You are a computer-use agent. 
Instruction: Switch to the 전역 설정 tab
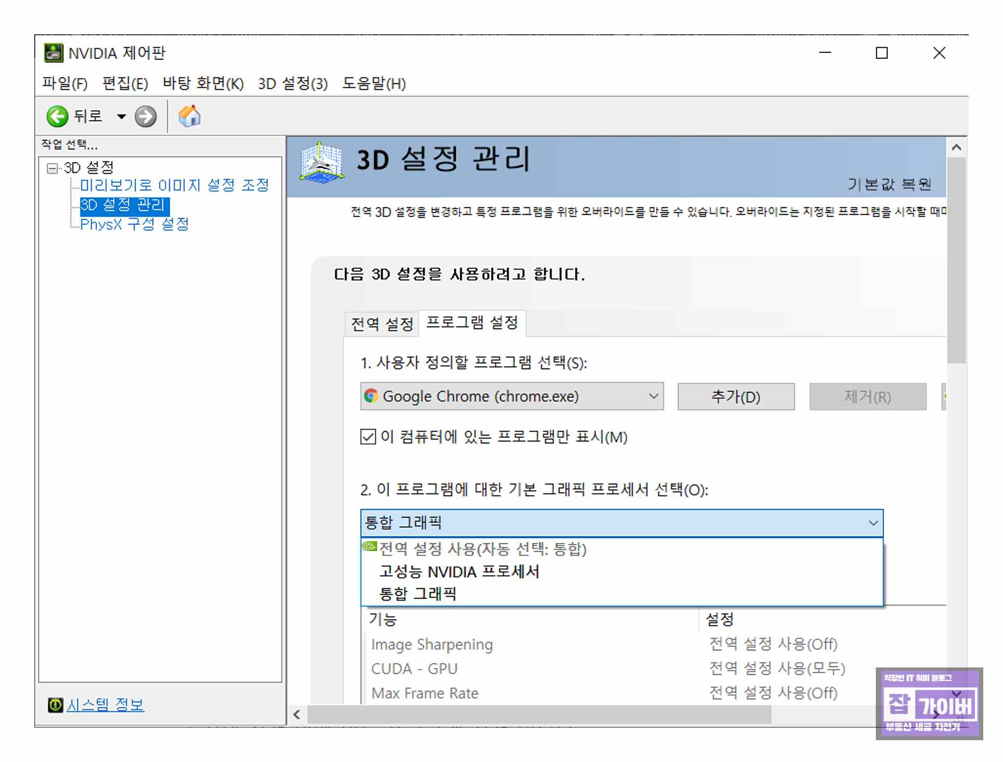[382, 324]
